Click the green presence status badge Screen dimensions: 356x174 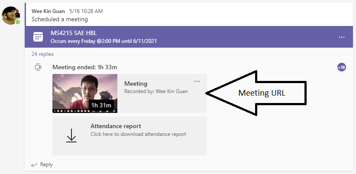click(18, 22)
